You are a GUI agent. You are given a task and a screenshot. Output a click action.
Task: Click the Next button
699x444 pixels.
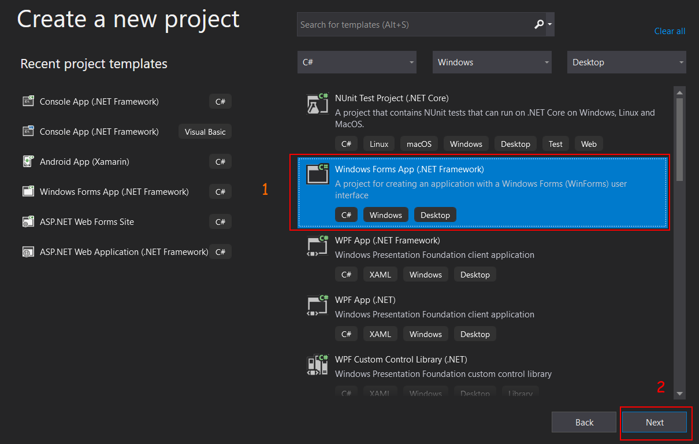655,422
